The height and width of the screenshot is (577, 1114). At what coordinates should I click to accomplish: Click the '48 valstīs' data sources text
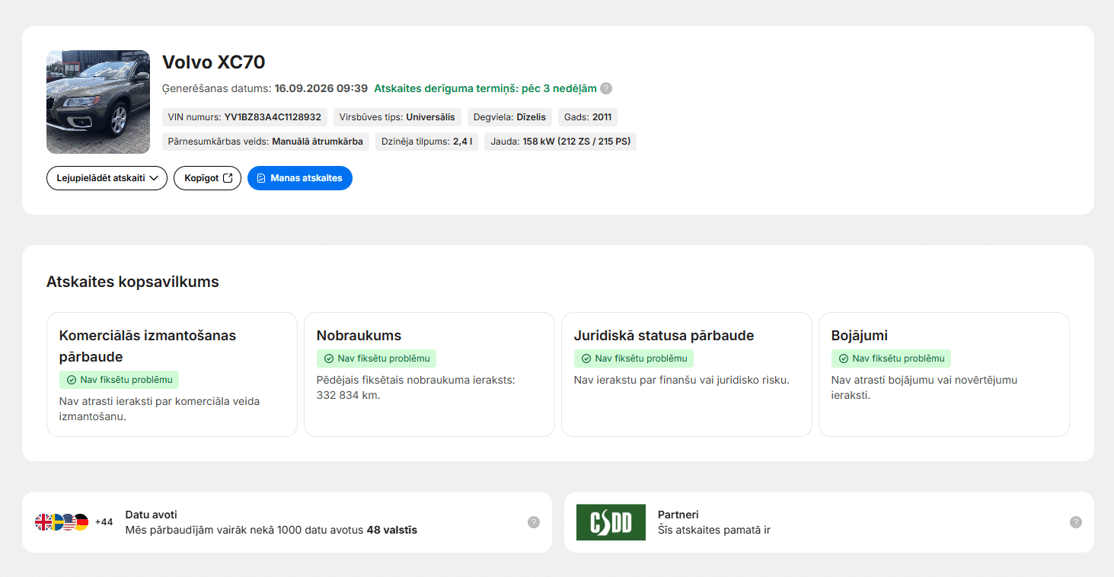(392, 530)
